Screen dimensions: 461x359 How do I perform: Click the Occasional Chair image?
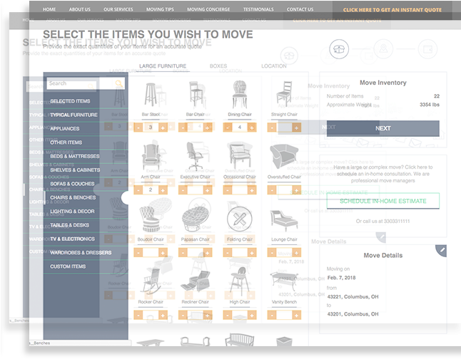[239, 157]
